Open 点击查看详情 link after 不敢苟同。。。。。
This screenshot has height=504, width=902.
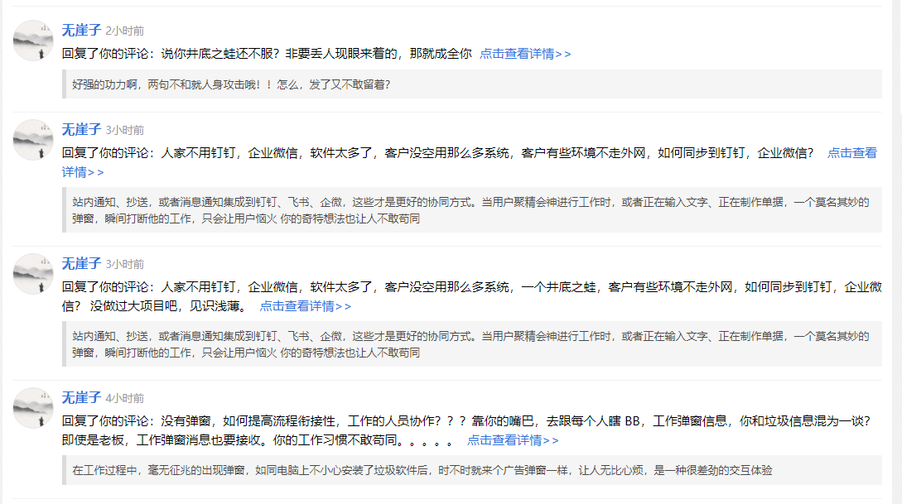tap(513, 439)
